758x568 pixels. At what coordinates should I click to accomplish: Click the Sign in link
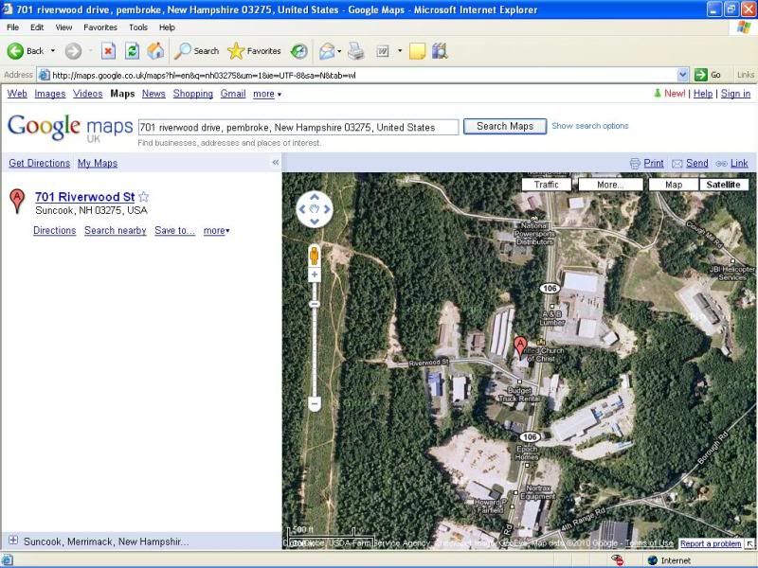tap(735, 94)
